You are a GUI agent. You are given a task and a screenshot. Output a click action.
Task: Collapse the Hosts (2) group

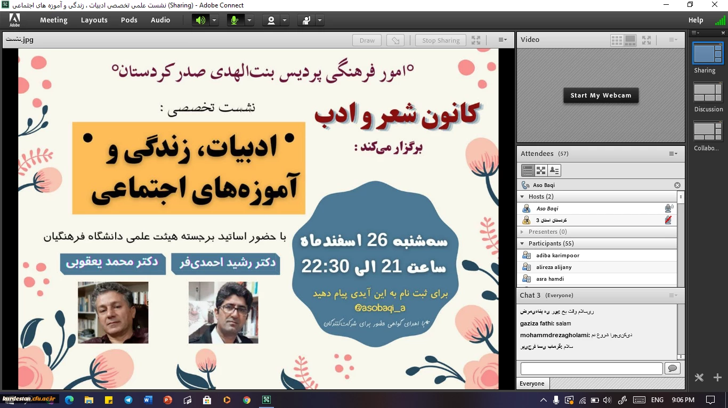click(522, 197)
